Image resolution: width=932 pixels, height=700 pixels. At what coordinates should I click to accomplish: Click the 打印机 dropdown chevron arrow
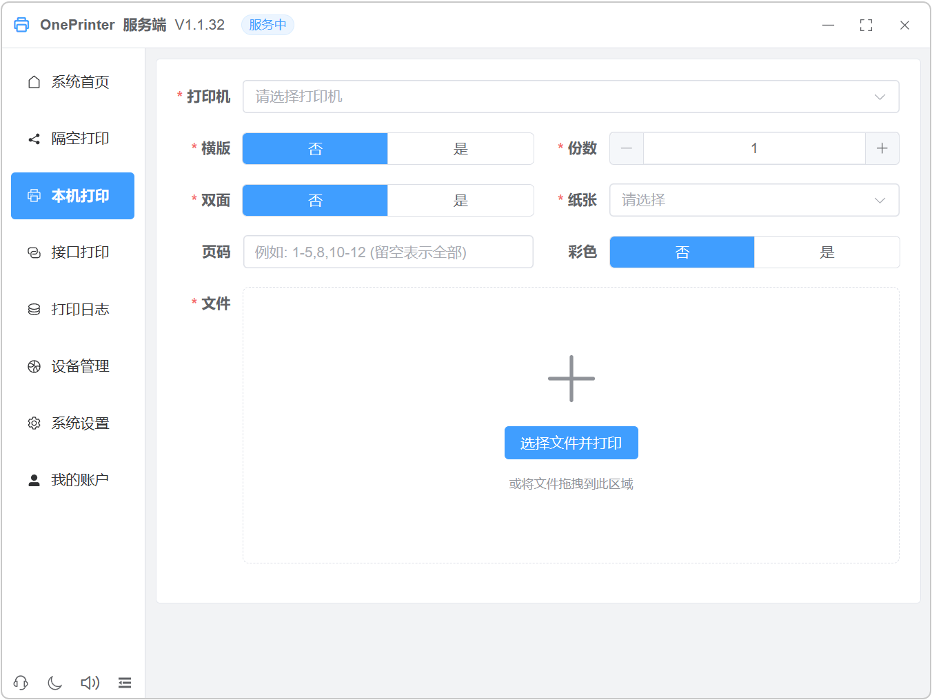coord(880,97)
